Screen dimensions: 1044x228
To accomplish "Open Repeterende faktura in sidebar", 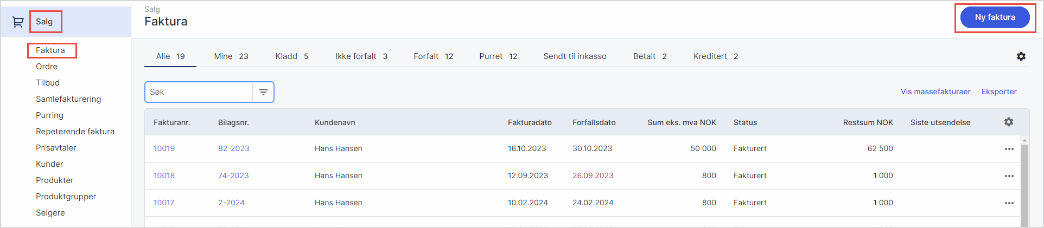I will [x=75, y=132].
